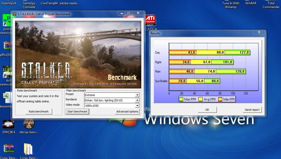Open the AvP parancsikon shortcut icon
The width and height of the screenshot is (281, 159).
tap(7, 72)
